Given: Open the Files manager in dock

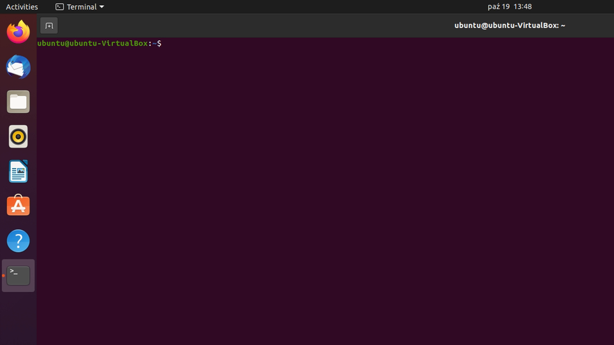Looking at the screenshot, I should (19, 102).
